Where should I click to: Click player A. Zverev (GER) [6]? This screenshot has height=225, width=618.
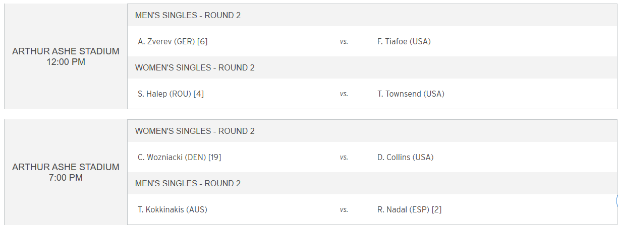tap(173, 41)
